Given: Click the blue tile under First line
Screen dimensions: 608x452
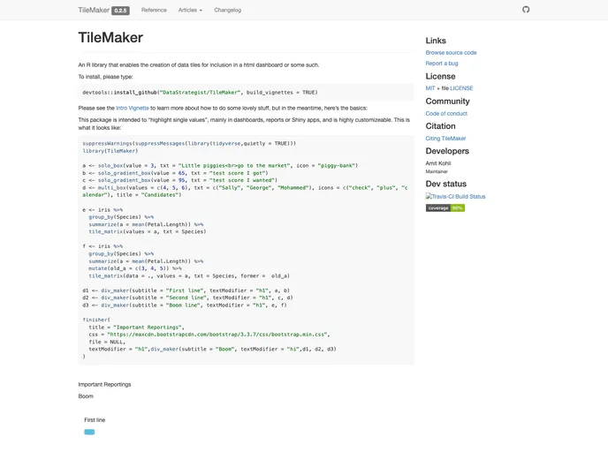Looking at the screenshot, I should (89, 432).
